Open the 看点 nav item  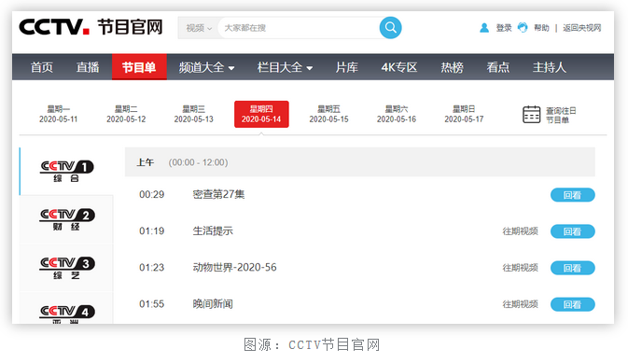pos(498,67)
